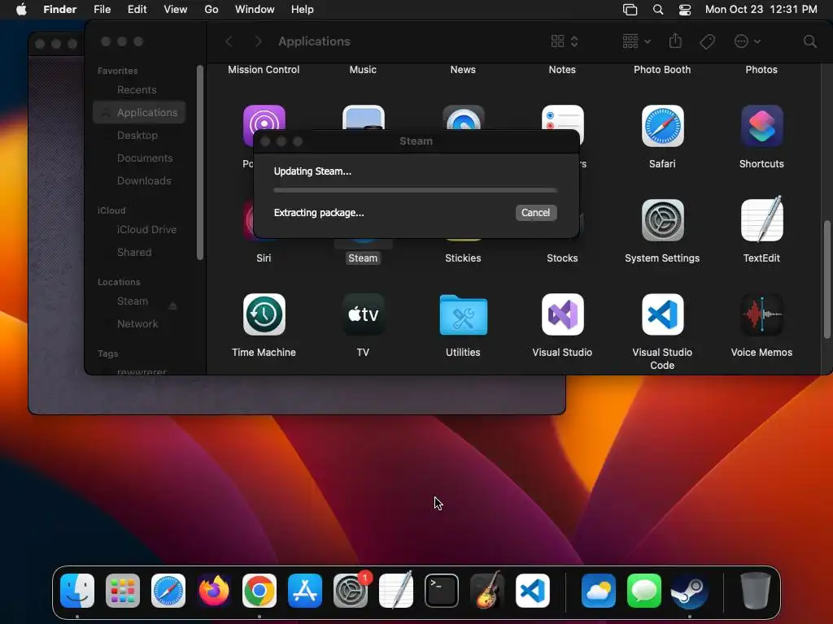The height and width of the screenshot is (624, 833).
Task: Open the Go menu
Action: click(212, 10)
